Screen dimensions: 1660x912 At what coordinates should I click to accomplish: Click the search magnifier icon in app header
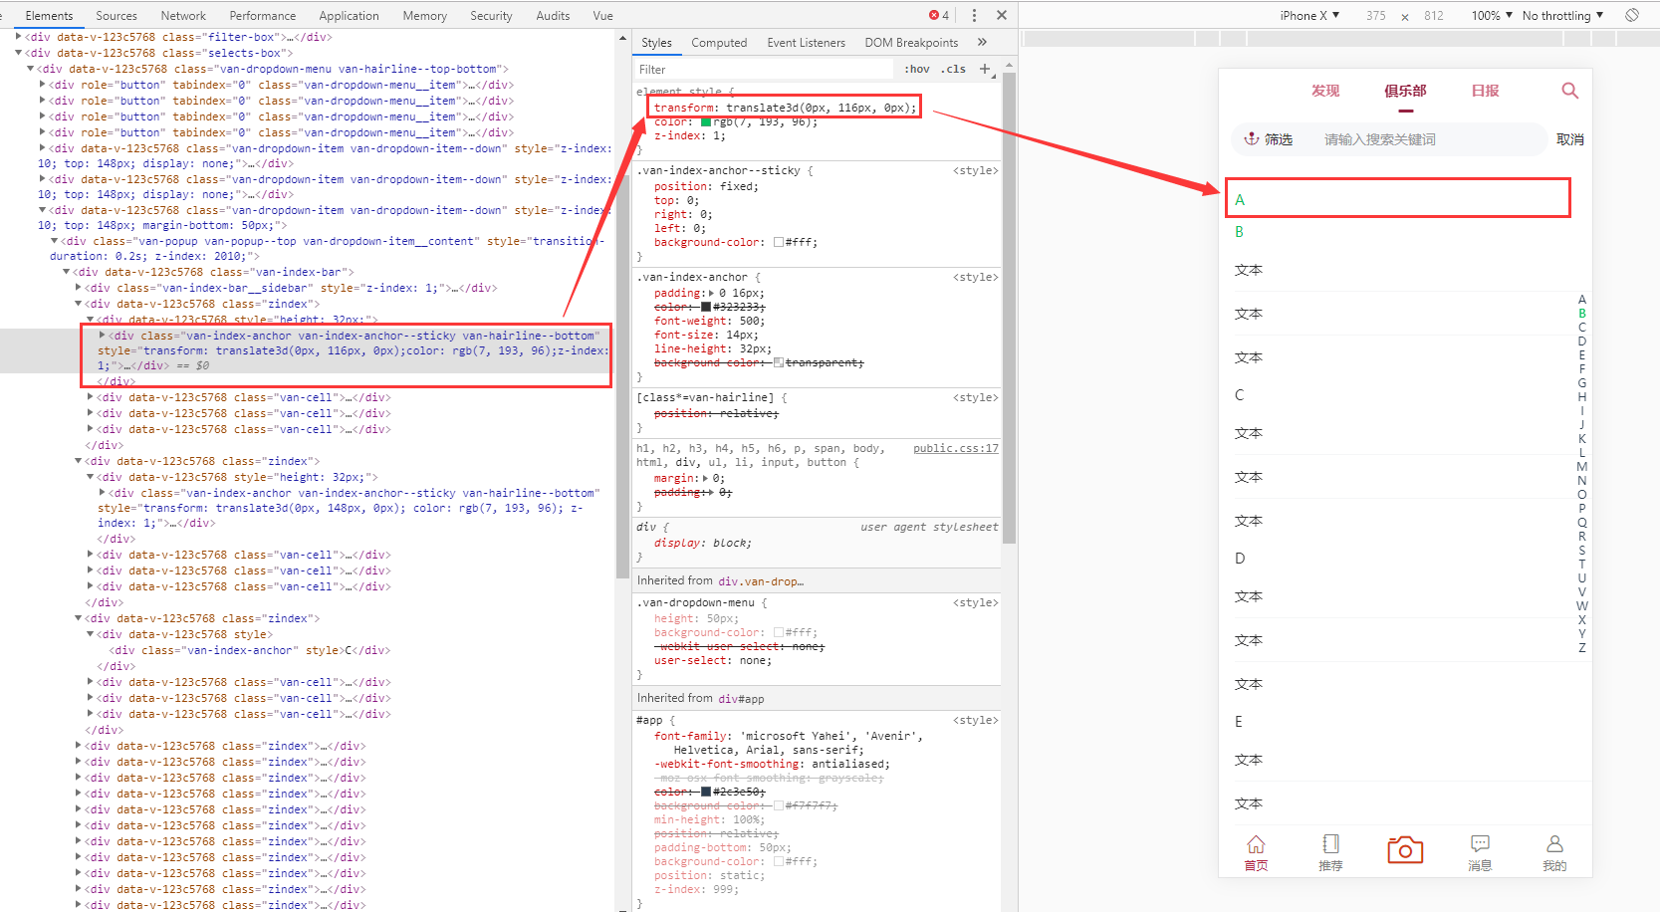1569,91
